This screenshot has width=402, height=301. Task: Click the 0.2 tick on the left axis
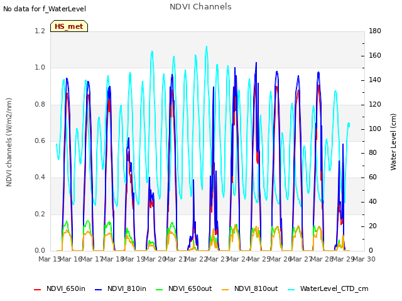coord(40,214)
